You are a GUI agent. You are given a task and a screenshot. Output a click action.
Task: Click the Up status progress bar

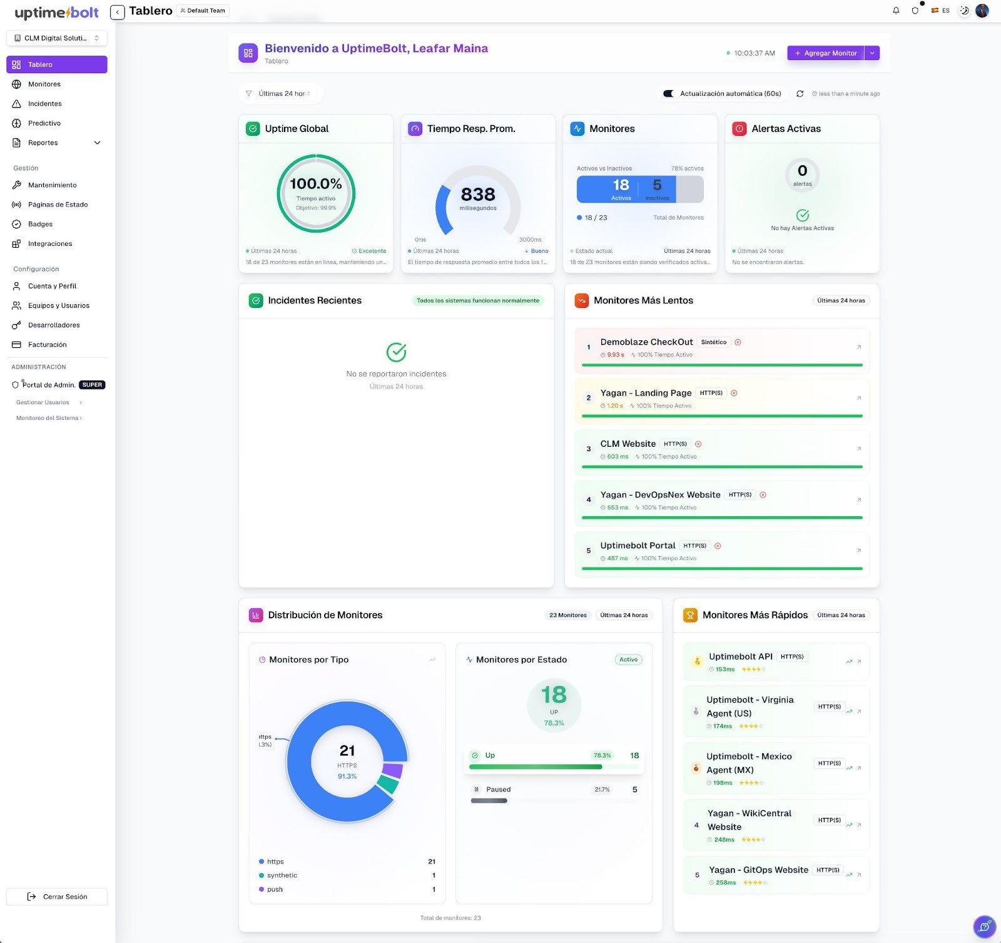click(x=536, y=767)
